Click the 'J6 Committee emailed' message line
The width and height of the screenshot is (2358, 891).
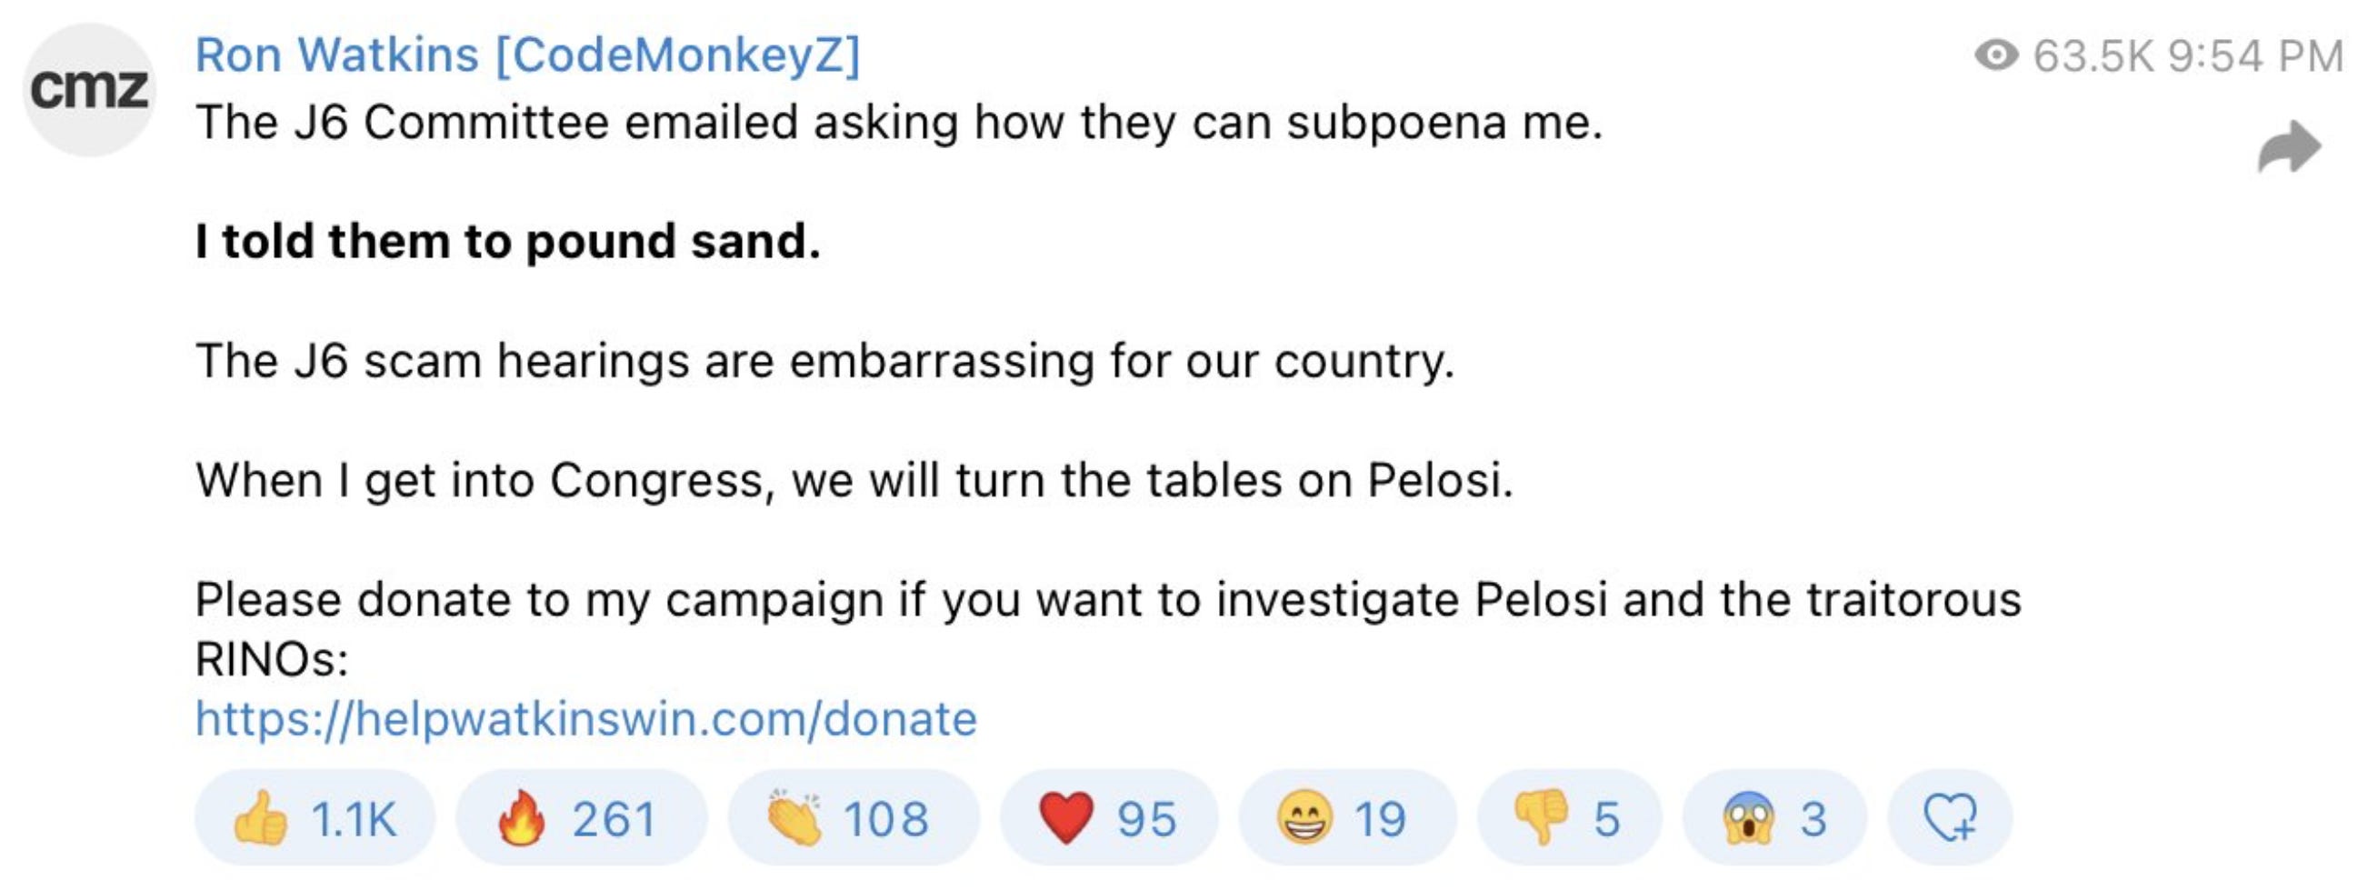pyautogui.click(x=898, y=123)
